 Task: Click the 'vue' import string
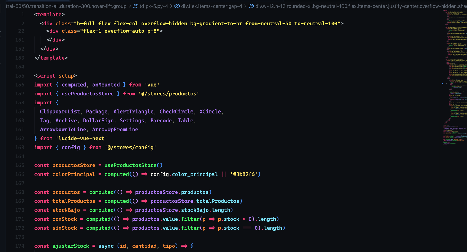point(152,85)
